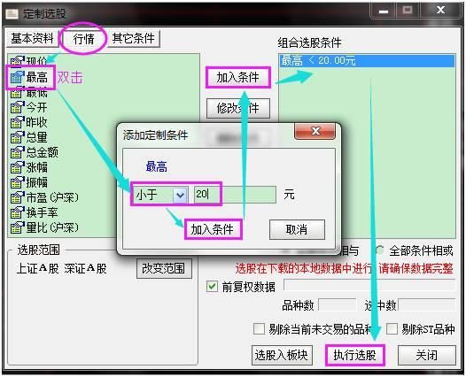Select the 总金额 indicator icon
The width and height of the screenshot is (466, 377).
(17, 152)
